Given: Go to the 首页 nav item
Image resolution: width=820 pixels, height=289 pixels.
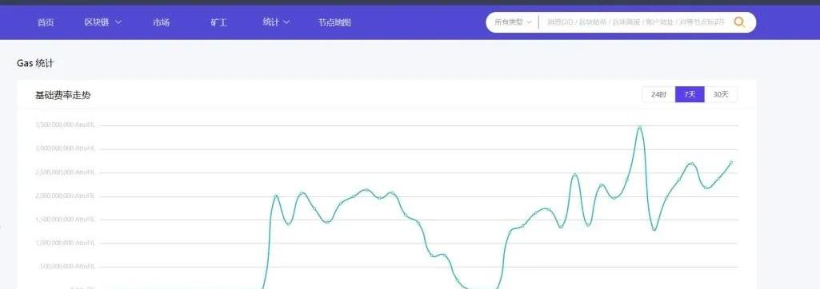Looking at the screenshot, I should pyautogui.click(x=46, y=22).
